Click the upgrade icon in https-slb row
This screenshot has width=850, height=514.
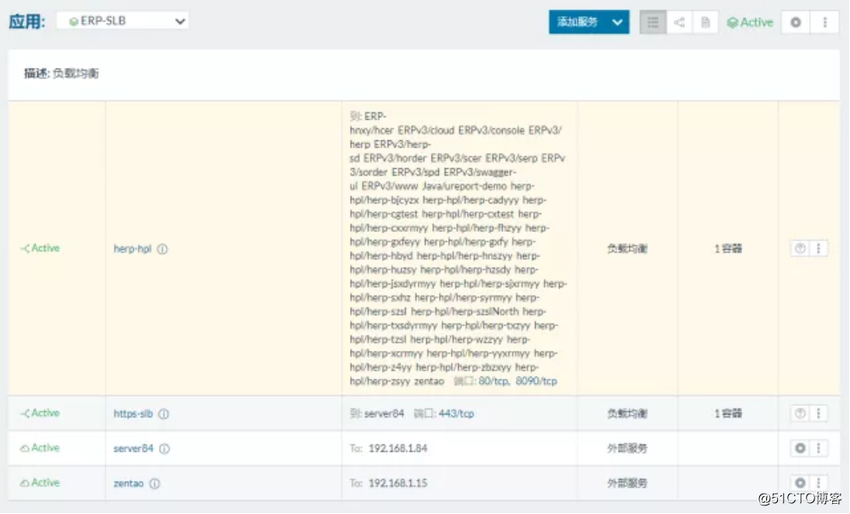(800, 413)
